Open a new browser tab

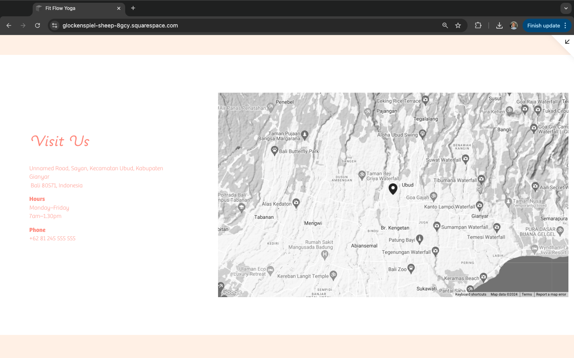pos(133,8)
